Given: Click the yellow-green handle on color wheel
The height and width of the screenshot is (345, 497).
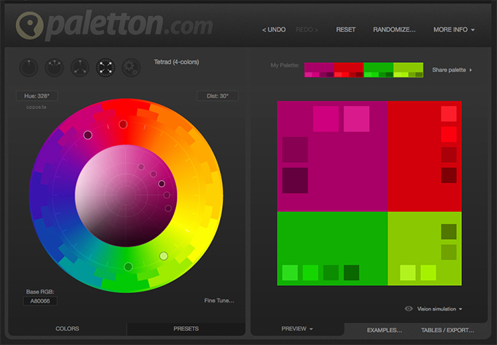Looking at the screenshot, I should click(164, 256).
